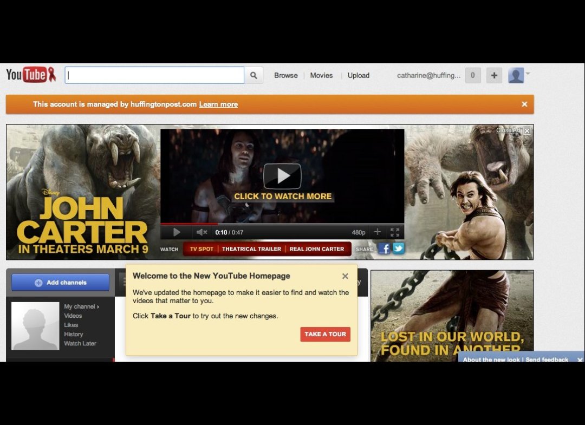Click the TAKE A TOUR button

click(x=326, y=335)
